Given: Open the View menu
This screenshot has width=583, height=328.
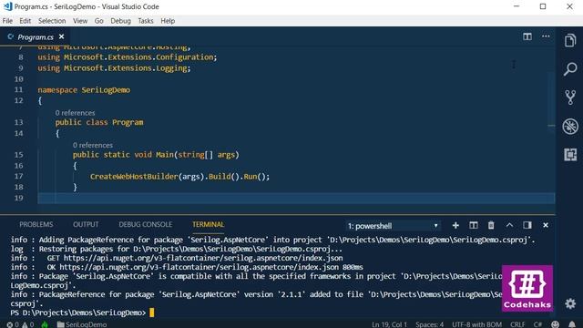Looking at the screenshot, I should pyautogui.click(x=80, y=21).
